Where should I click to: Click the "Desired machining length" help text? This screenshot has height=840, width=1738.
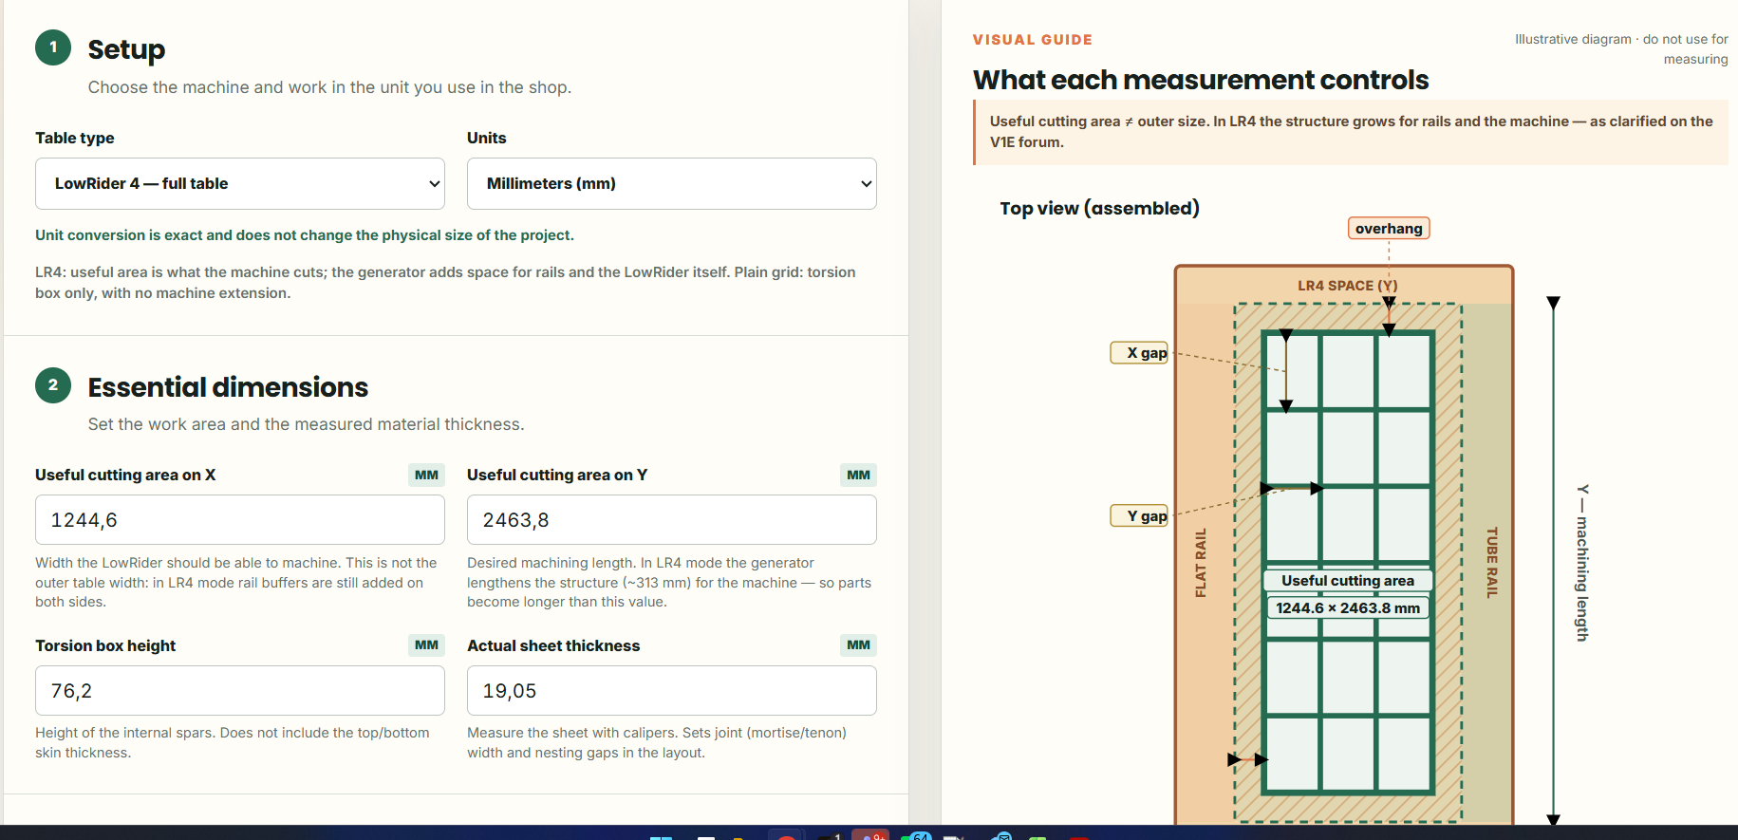click(669, 583)
